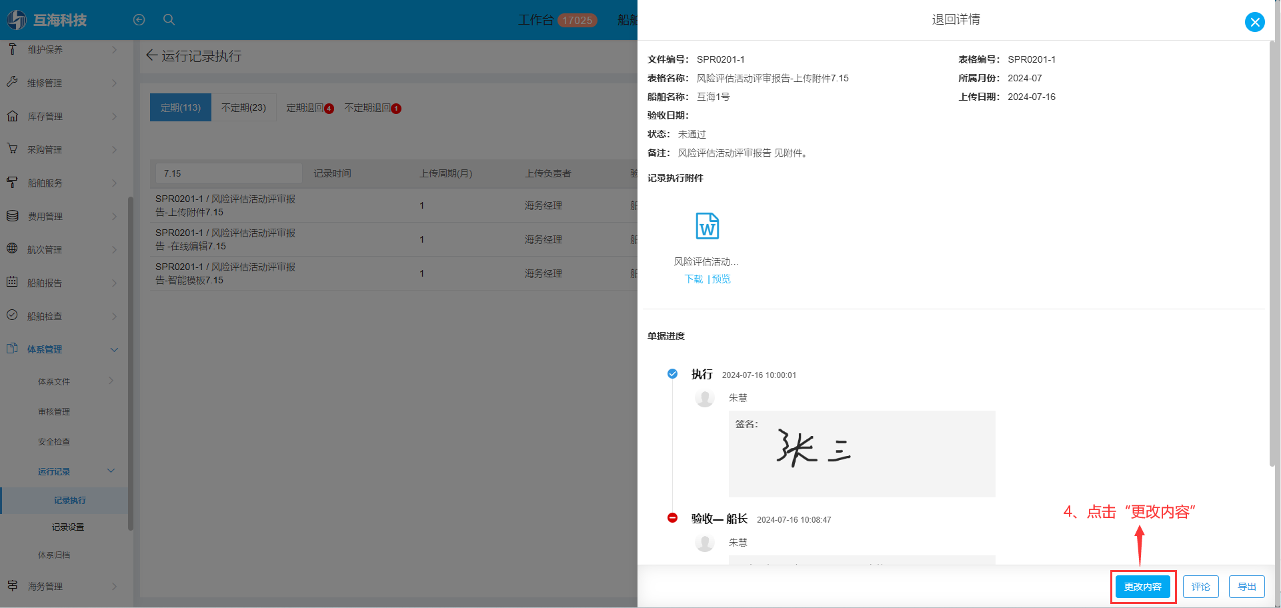Click attachment name 风险评估活动...
The width and height of the screenshot is (1281, 608).
706,261
